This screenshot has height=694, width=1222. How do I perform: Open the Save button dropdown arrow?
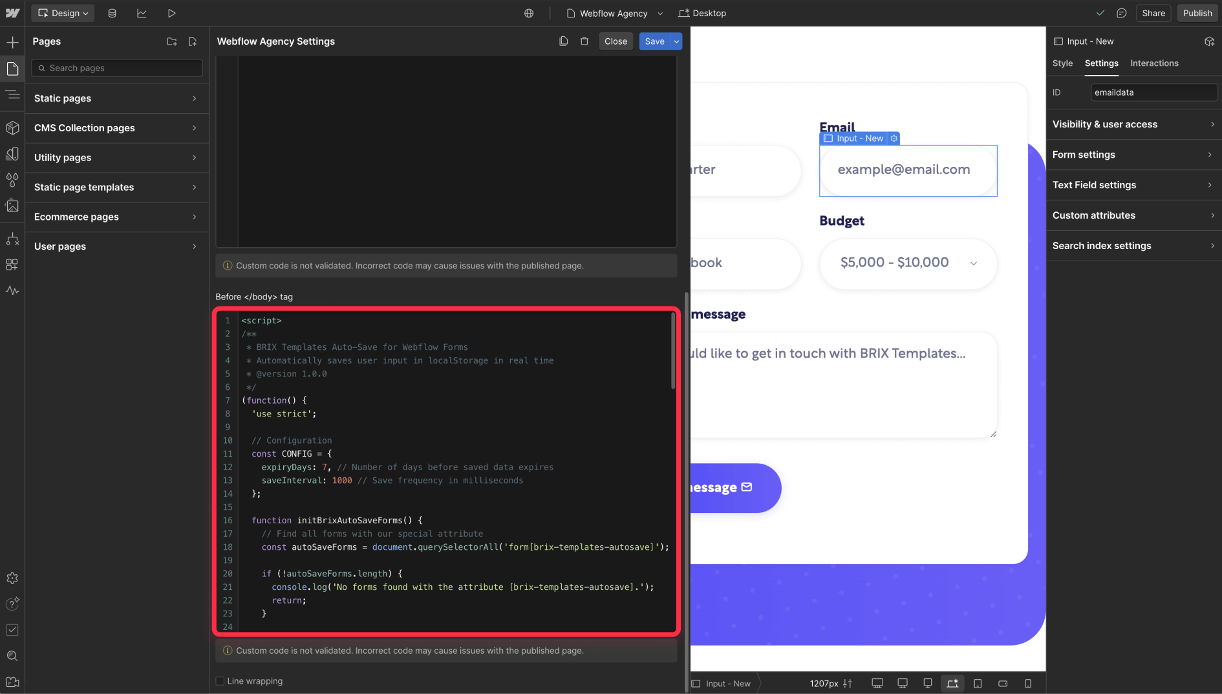point(676,41)
